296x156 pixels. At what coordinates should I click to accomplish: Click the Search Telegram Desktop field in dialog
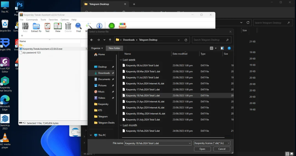pyautogui.click(x=212, y=40)
